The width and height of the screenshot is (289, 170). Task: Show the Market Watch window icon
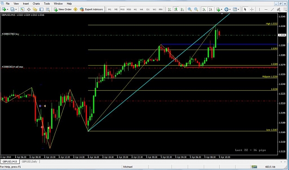point(22,9)
